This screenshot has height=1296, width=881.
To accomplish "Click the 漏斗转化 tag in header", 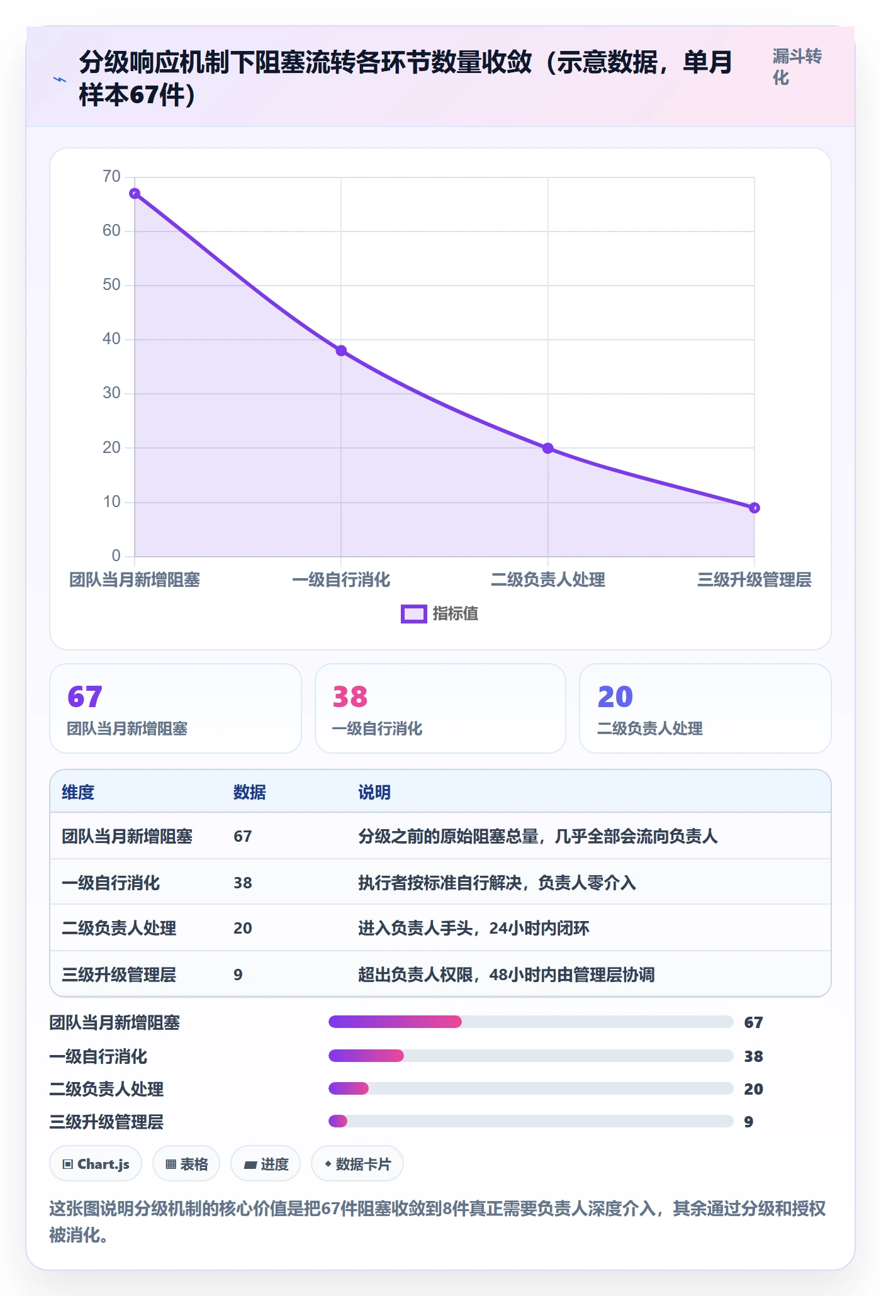I will [x=797, y=67].
